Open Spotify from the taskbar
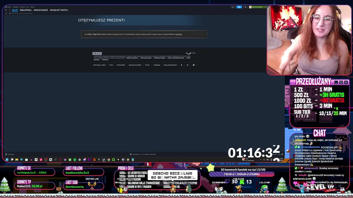The height and width of the screenshot is (198, 353). 75,159
